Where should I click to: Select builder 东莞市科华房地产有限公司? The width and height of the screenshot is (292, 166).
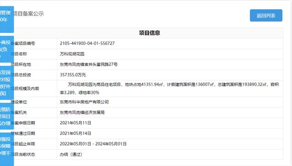click(84, 102)
